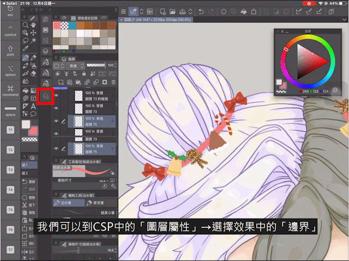Viewport: 349px width, 261px height.
Task: Open the blending mode 普通 dropdown
Action: 74,65
